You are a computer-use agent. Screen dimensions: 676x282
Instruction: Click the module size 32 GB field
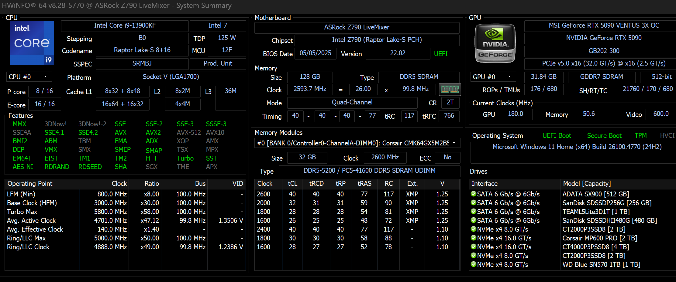[x=307, y=158]
